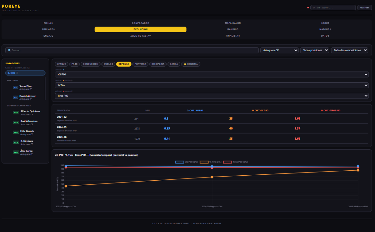Click the orange % Tiro 2021-22 data point
This screenshot has width=375, height=232.
pyautogui.click(x=66, y=186)
